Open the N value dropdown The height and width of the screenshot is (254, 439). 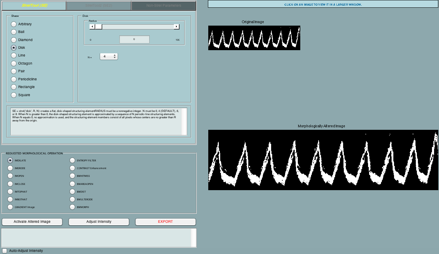109,56
